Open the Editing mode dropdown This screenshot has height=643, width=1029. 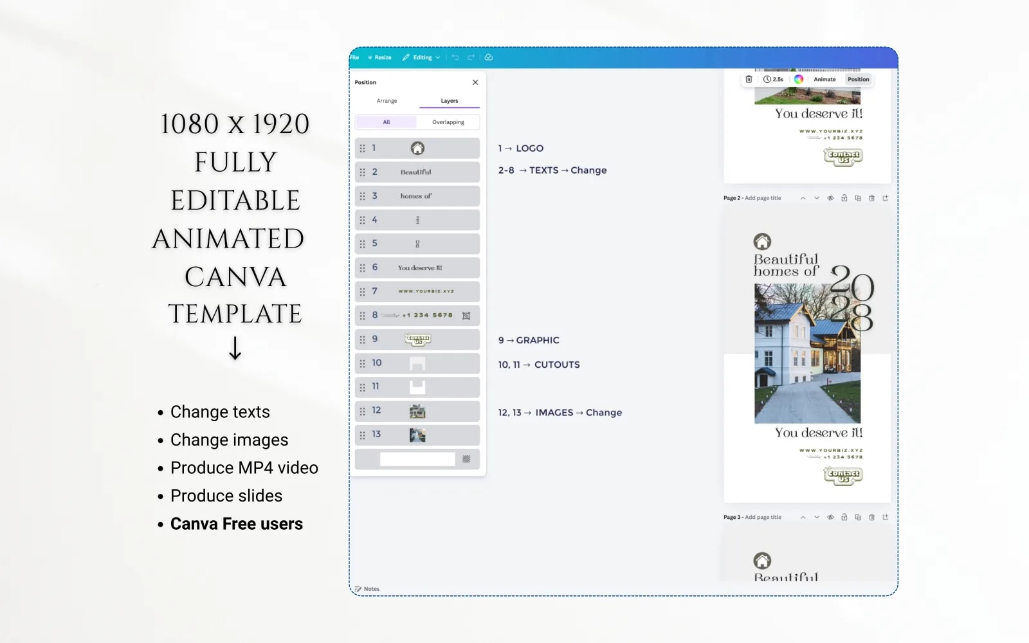point(421,57)
